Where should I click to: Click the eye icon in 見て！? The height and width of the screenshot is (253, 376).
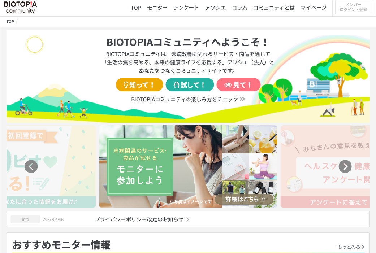tap(228, 85)
